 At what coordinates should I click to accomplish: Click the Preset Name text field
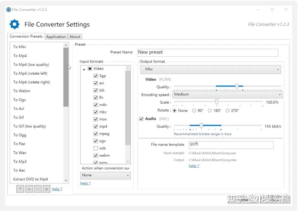point(207,52)
